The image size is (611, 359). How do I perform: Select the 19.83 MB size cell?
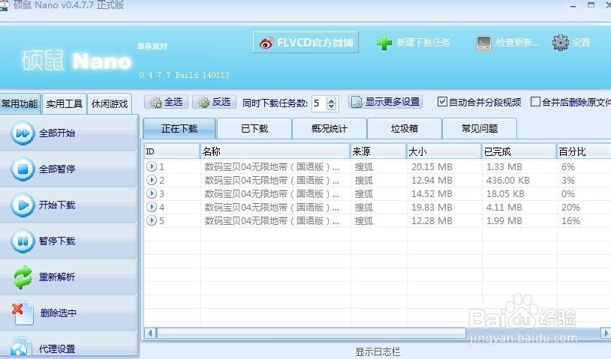coord(432,208)
